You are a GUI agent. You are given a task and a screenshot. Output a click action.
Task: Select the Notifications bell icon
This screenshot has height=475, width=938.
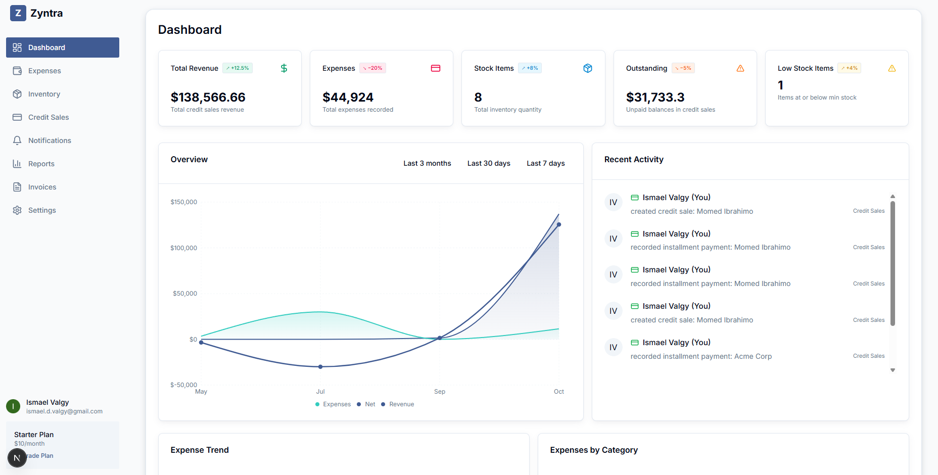(17, 140)
